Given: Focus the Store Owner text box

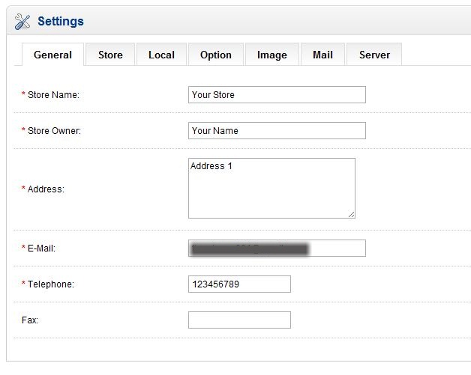Looking at the screenshot, I should click(x=277, y=131).
